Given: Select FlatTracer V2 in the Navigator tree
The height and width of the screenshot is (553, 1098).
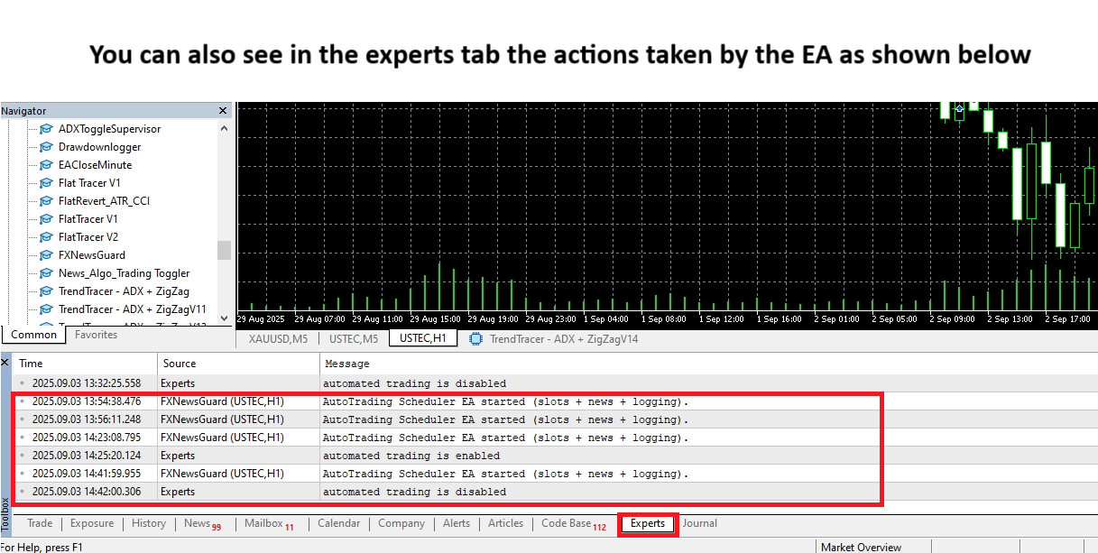Looking at the screenshot, I should point(88,237).
